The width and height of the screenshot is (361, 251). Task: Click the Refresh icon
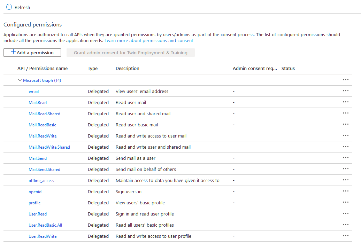pos(9,7)
